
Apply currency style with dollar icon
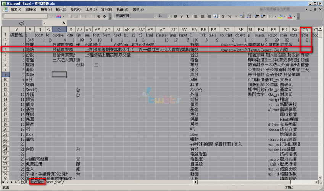tap(223, 16)
